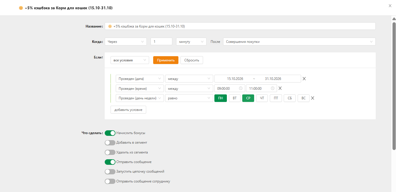Click the delay amount field showing 1
396x192 pixels.
[162, 42]
